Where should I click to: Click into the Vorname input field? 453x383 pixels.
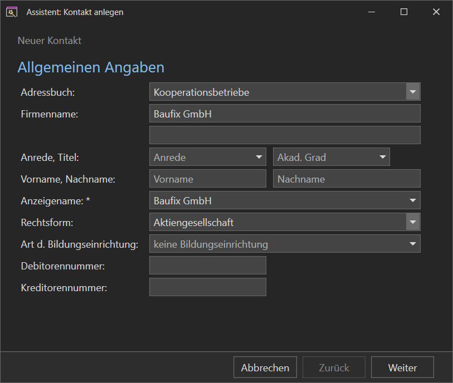pyautogui.click(x=208, y=179)
